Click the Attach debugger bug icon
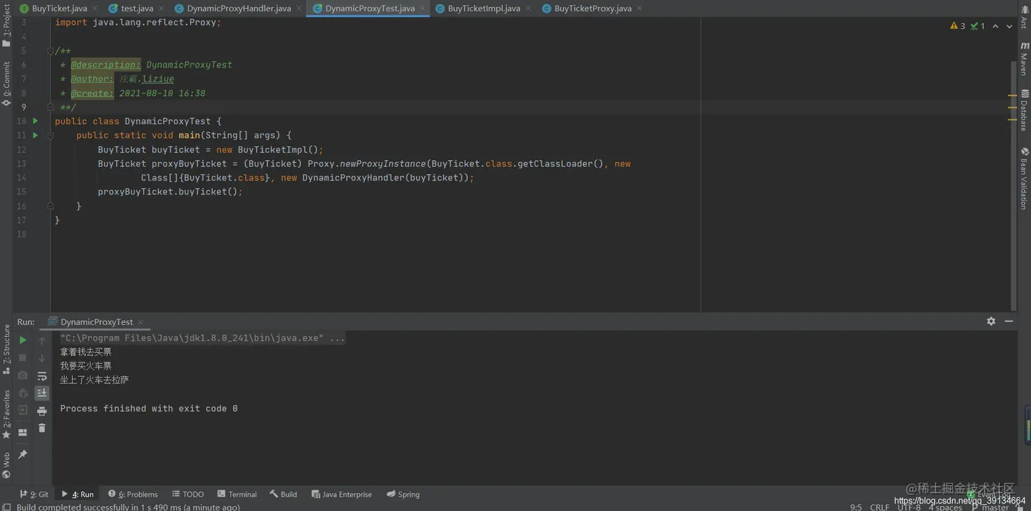The width and height of the screenshot is (1031, 511). pyautogui.click(x=23, y=393)
